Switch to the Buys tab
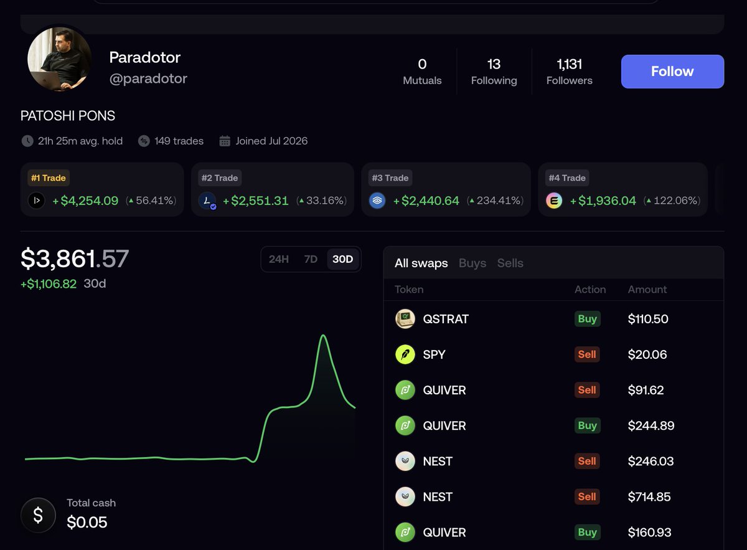 point(472,263)
